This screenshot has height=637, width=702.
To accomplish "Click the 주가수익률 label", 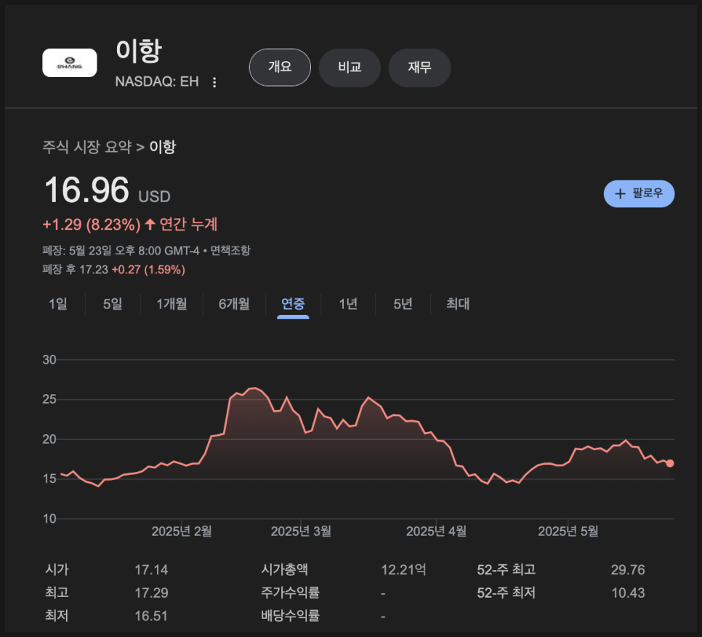I will [291, 593].
